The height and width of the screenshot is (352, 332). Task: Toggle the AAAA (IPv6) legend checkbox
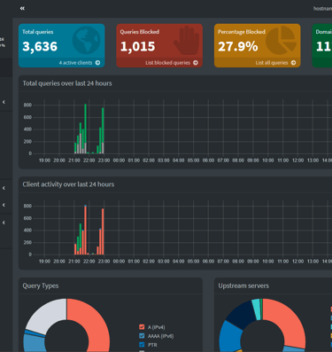coord(142,336)
